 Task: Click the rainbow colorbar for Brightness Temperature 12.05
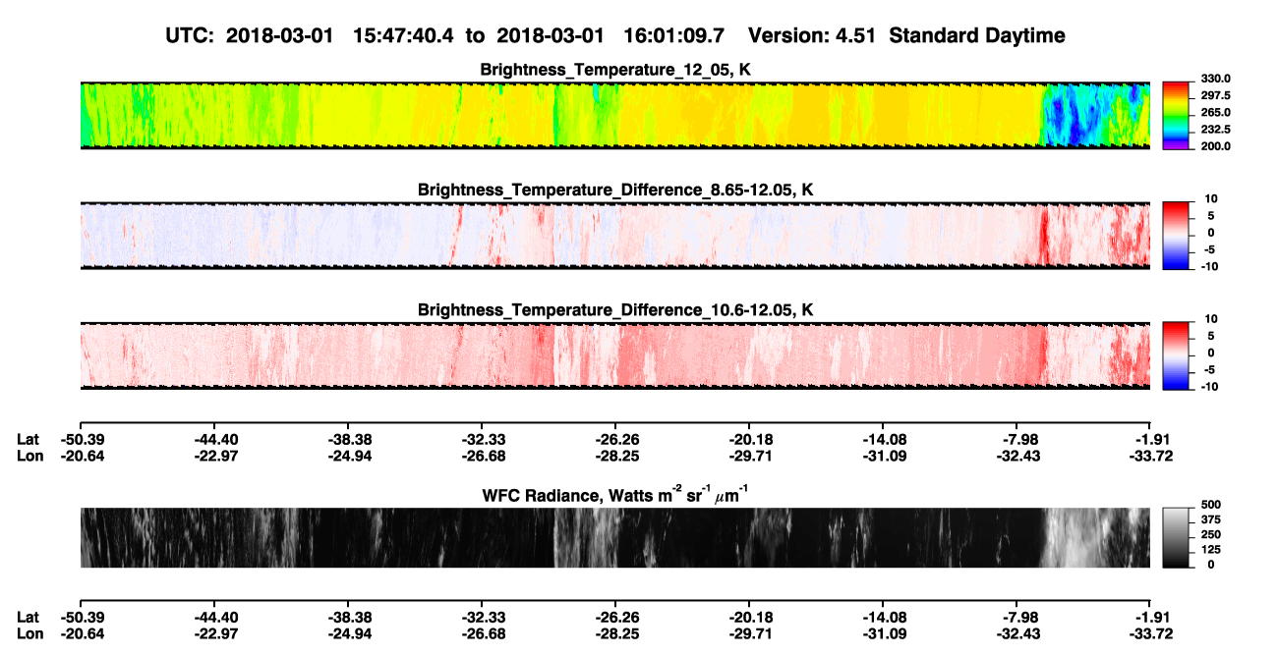click(x=1177, y=115)
